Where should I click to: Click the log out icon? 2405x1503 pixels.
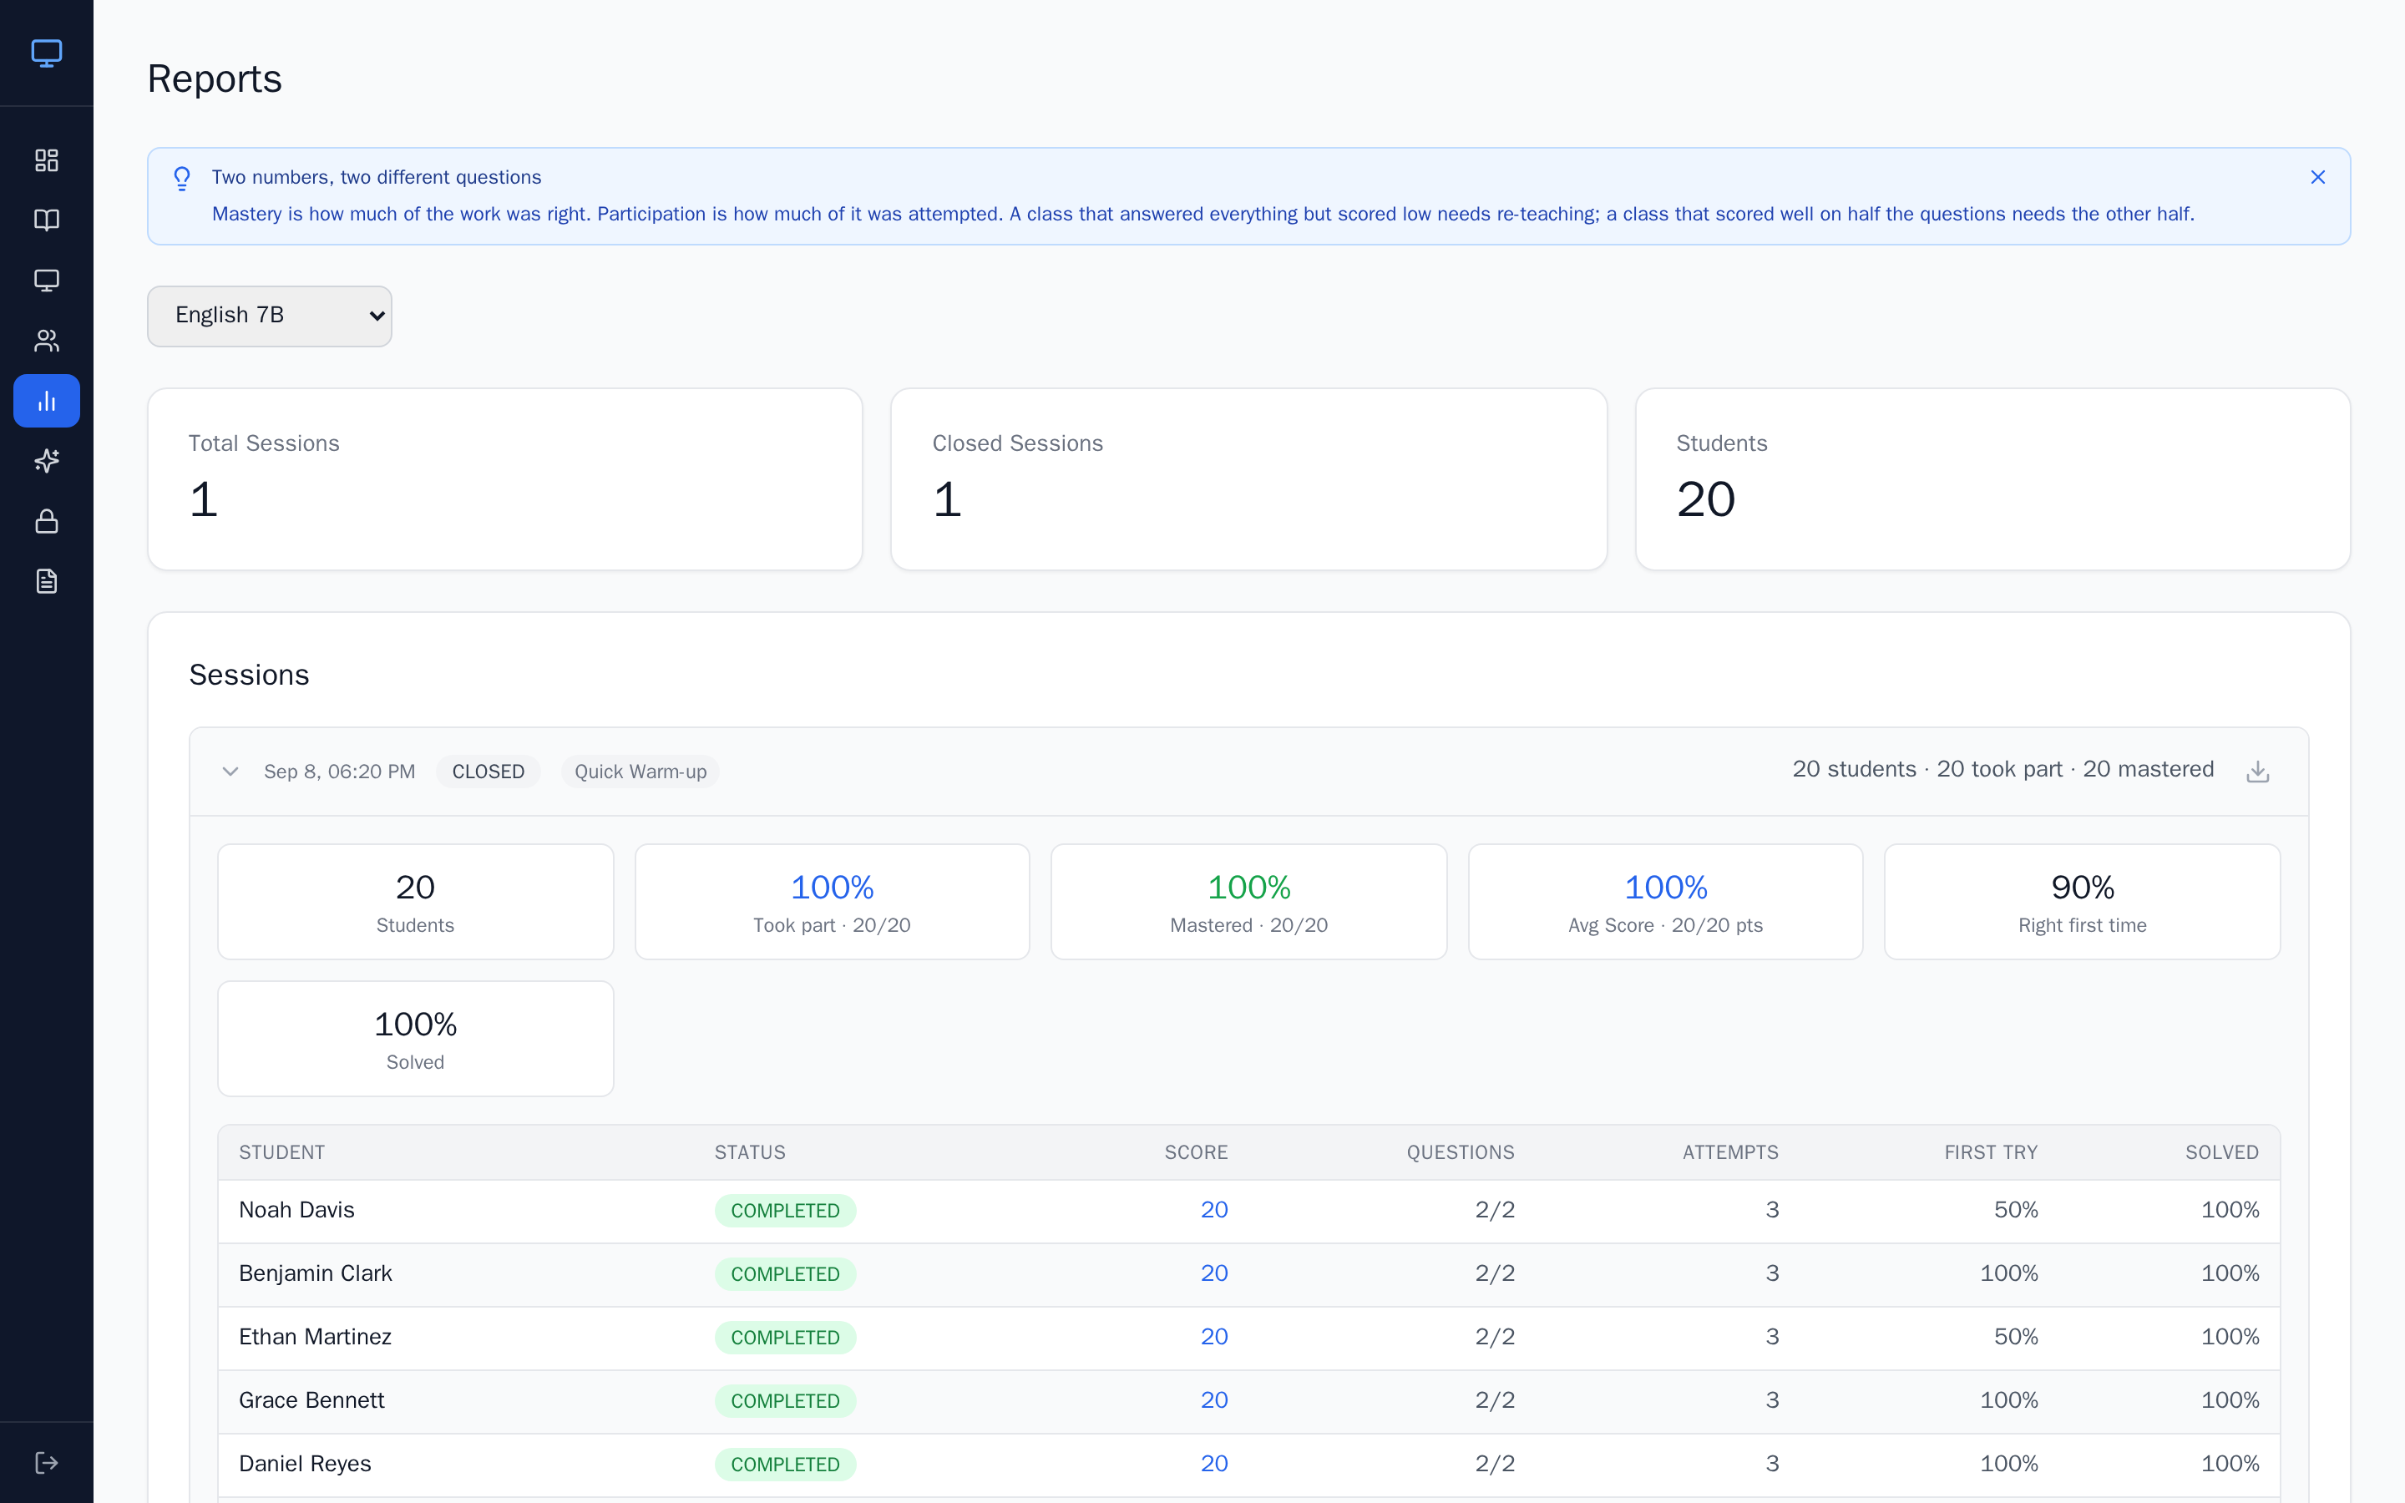(x=47, y=1462)
